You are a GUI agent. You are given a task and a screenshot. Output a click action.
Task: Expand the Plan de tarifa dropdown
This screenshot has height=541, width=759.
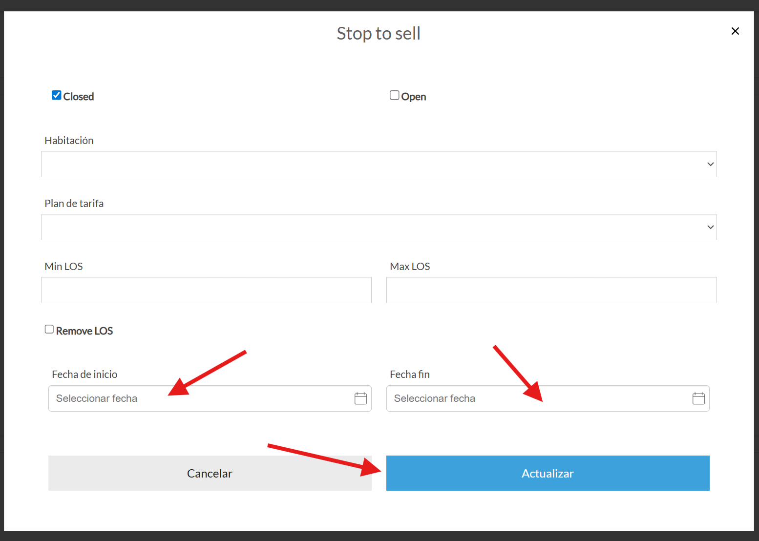point(379,227)
